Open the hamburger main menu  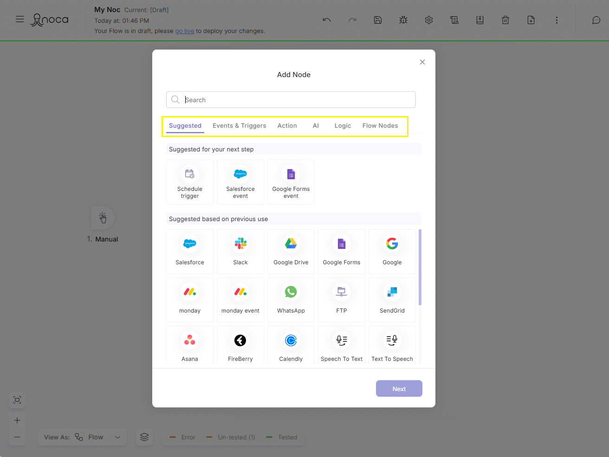(20, 20)
